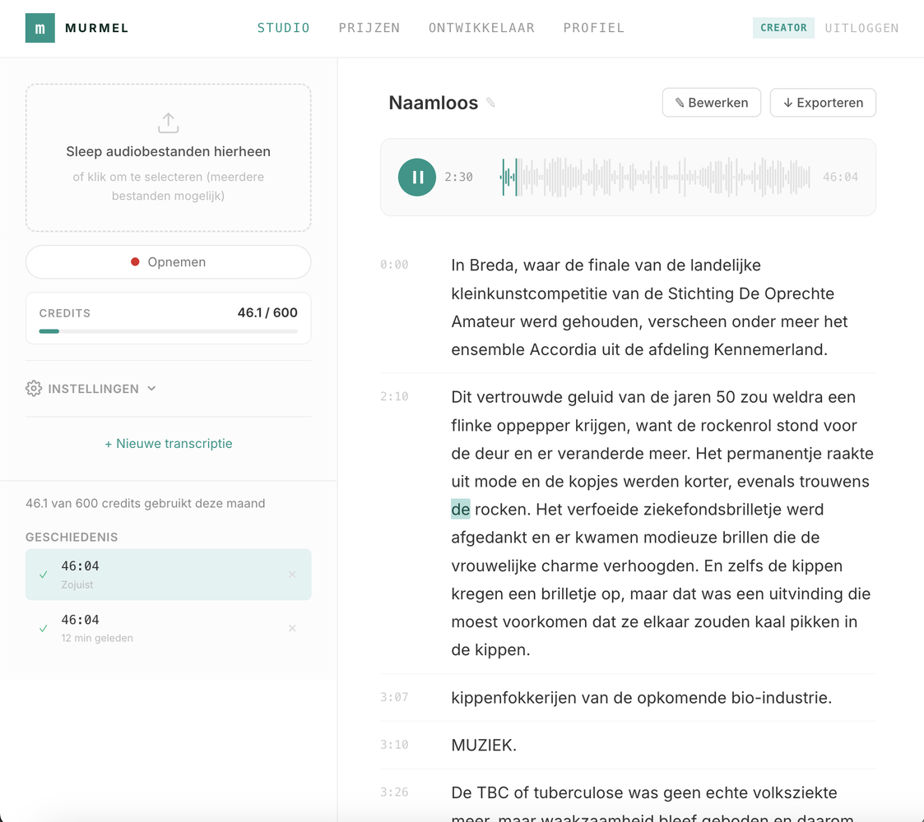Click the pencil icon next to Naamloos
Image resolution: width=924 pixels, height=822 pixels.
coord(490,101)
